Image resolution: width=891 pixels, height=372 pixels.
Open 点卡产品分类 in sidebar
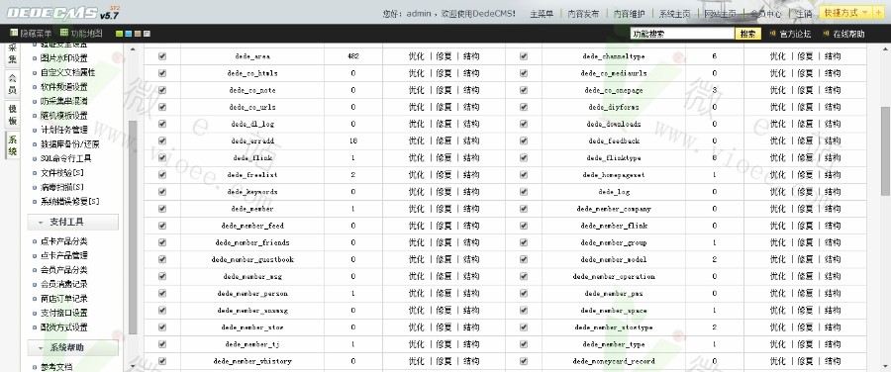tap(64, 241)
